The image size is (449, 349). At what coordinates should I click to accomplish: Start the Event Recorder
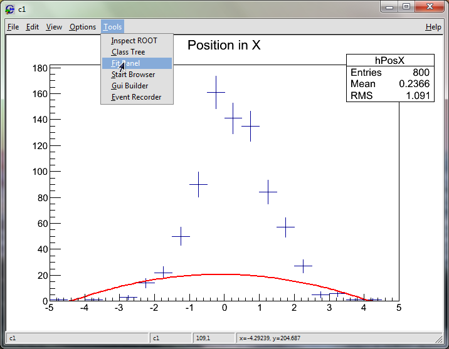[136, 97]
